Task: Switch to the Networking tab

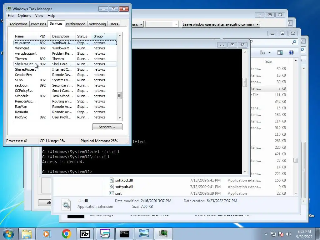Action: [x=97, y=24]
